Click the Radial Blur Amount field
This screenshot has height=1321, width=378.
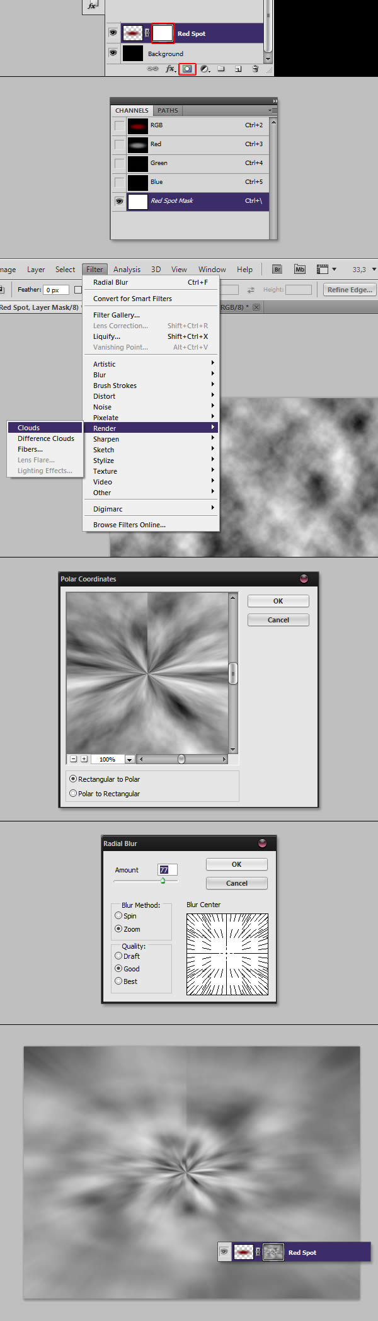(167, 870)
